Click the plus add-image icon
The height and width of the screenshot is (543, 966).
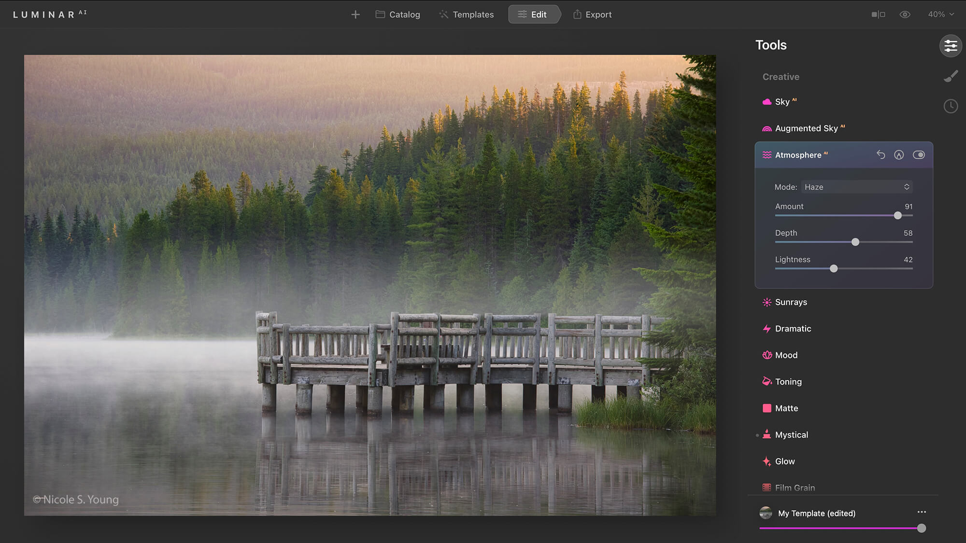tap(355, 14)
